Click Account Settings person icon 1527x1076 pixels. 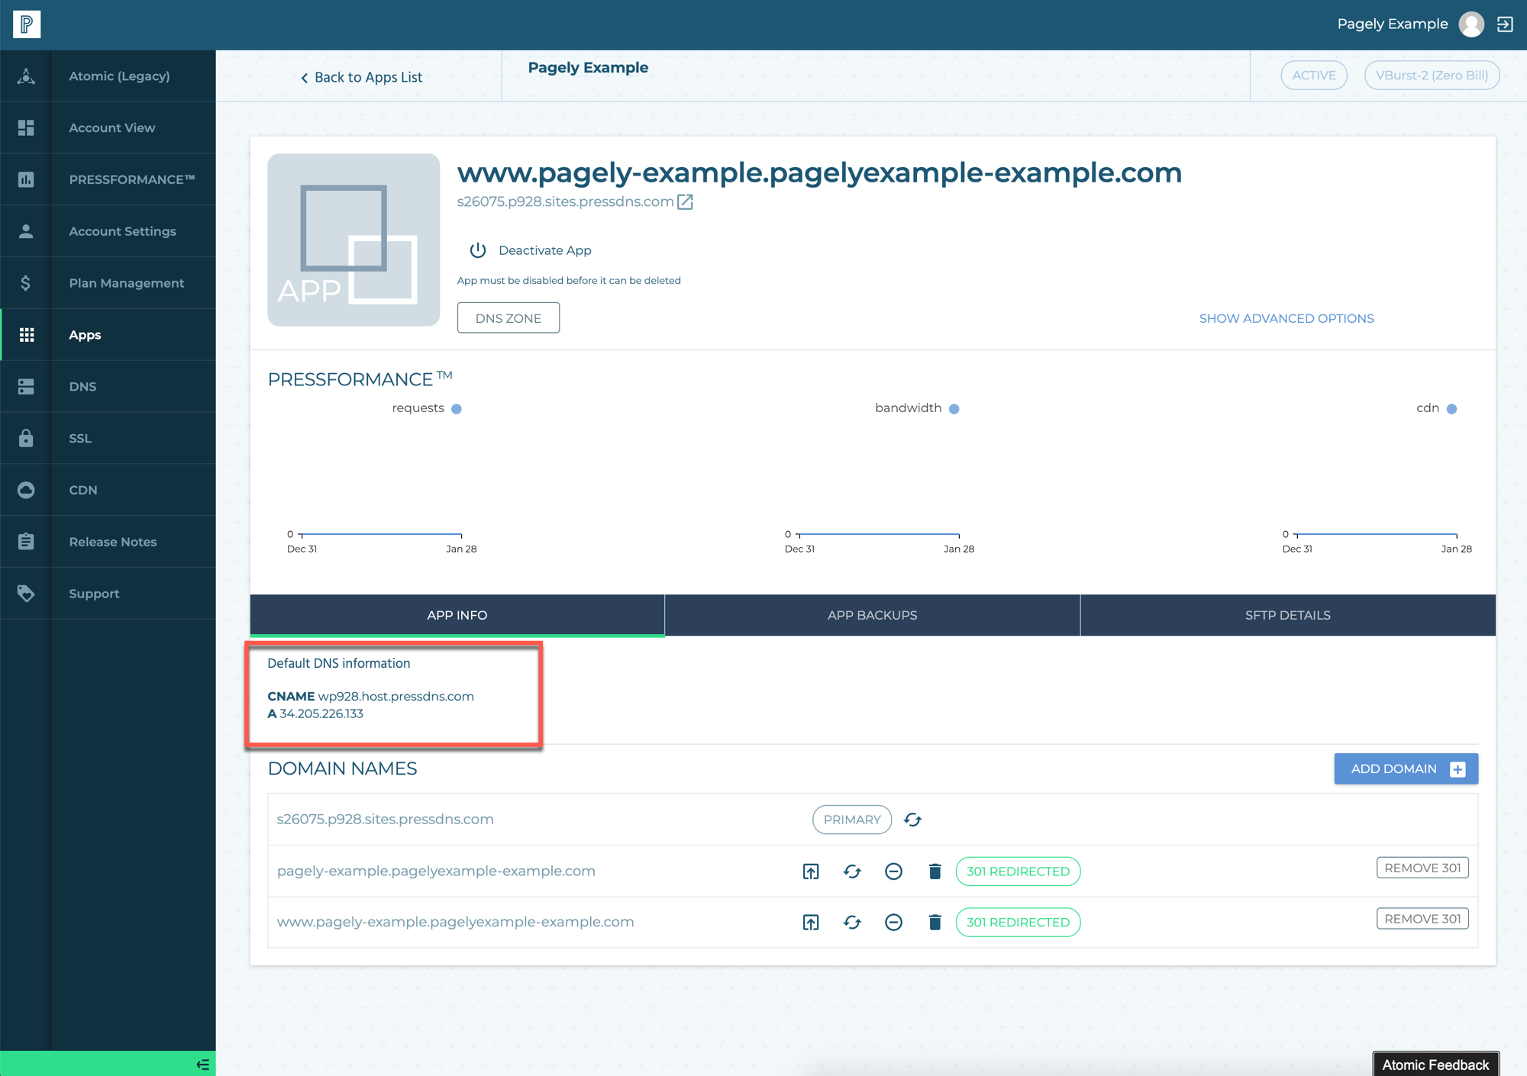(x=26, y=231)
